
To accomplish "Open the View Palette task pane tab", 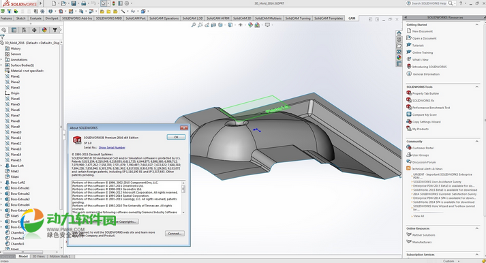I will click(x=399, y=52).
